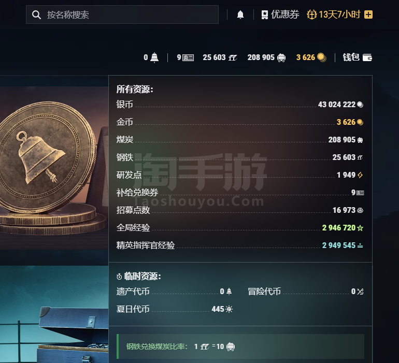The height and width of the screenshot is (363, 399).
Task: Open the 钱包 wallet button
Action: [357, 57]
